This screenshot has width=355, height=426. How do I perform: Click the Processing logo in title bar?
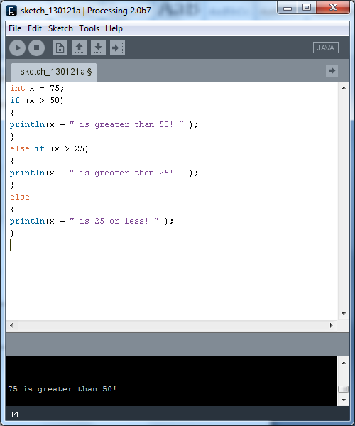11,11
